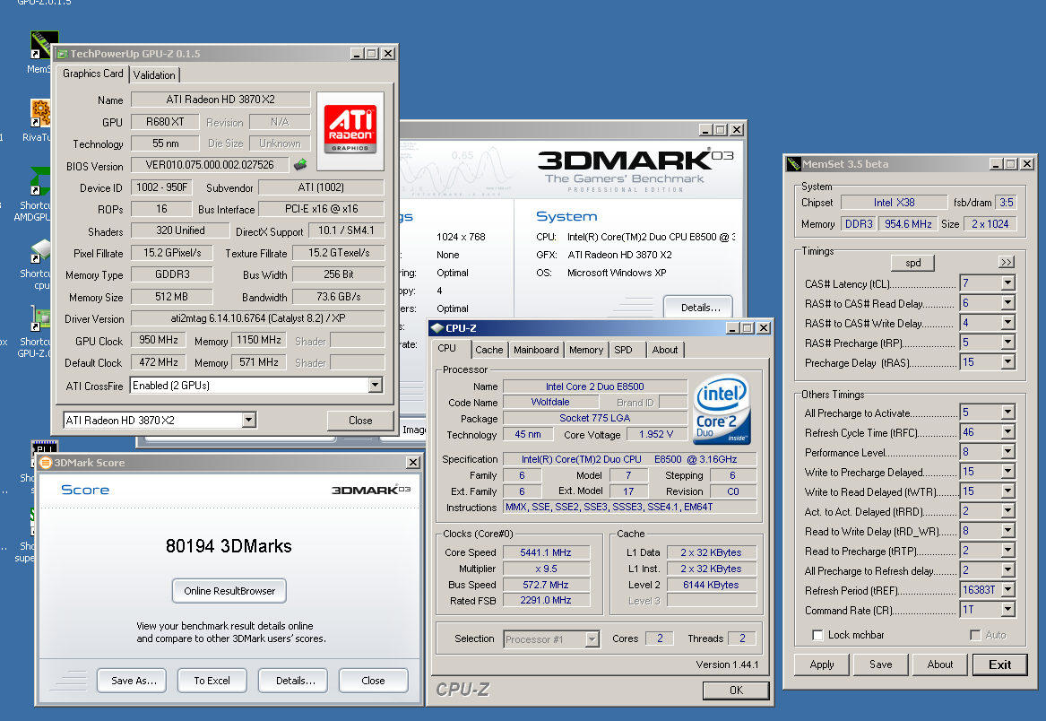Click the Save button in MemSet
The image size is (1046, 721).
880,665
